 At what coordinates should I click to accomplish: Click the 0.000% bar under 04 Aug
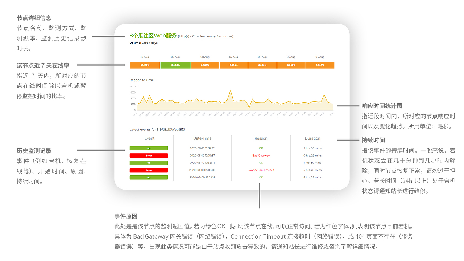(320, 65)
